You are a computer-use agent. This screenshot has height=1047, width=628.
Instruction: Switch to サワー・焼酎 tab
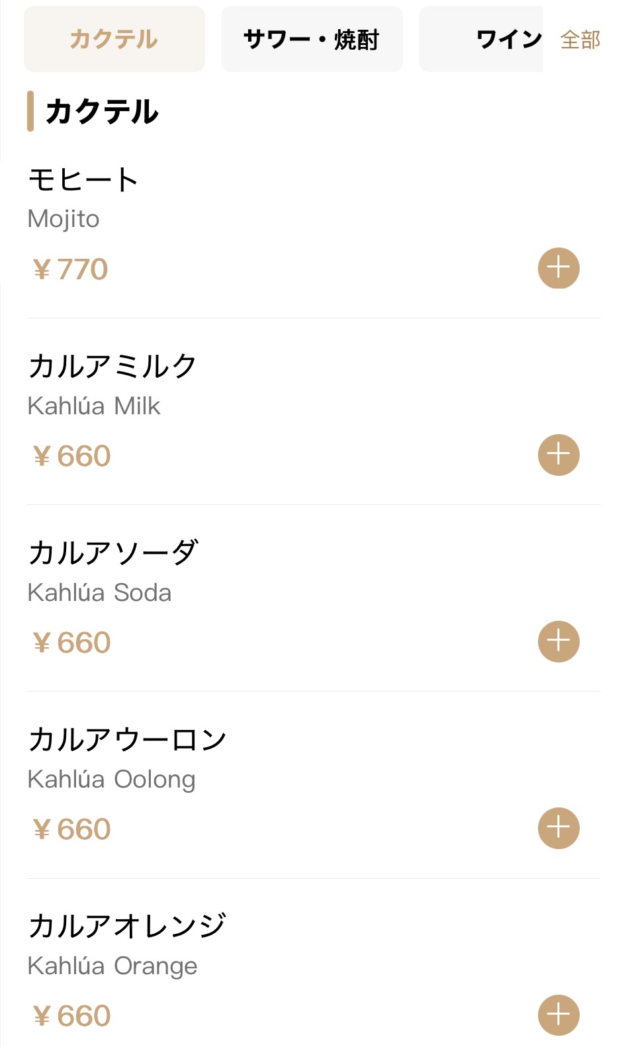pyautogui.click(x=312, y=39)
